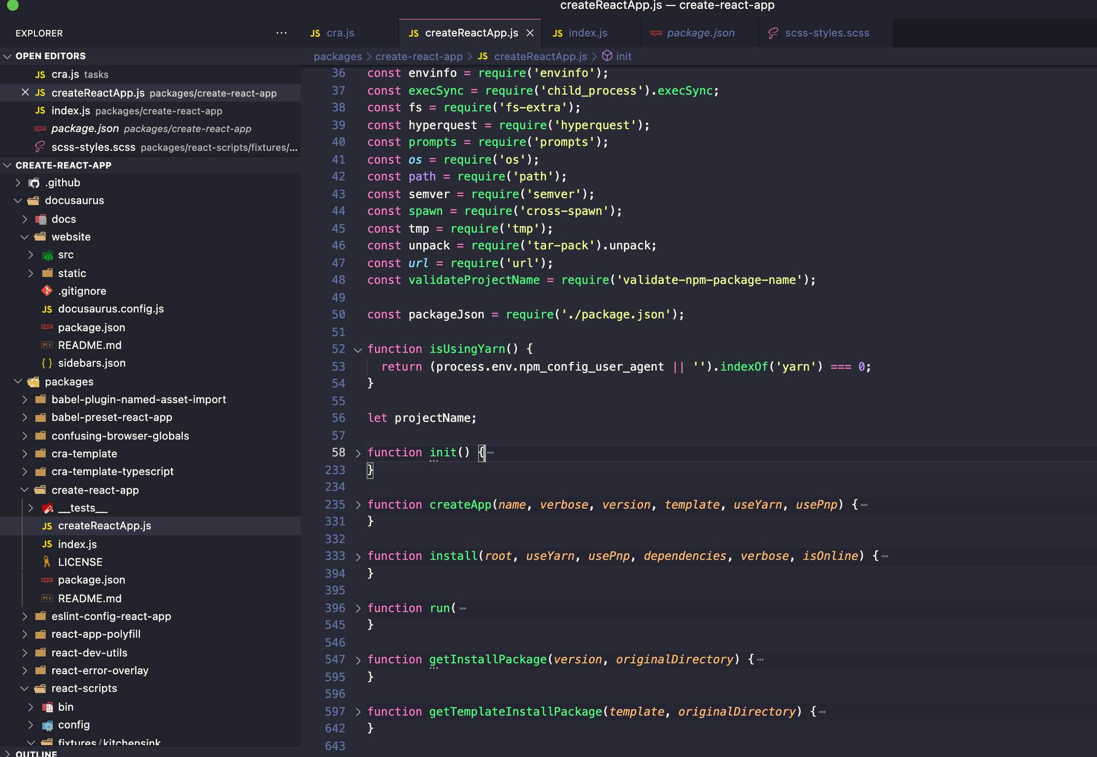This screenshot has height=757, width=1097.
Task: Select createReactApp.js in the file tree
Action: (x=150, y=526)
